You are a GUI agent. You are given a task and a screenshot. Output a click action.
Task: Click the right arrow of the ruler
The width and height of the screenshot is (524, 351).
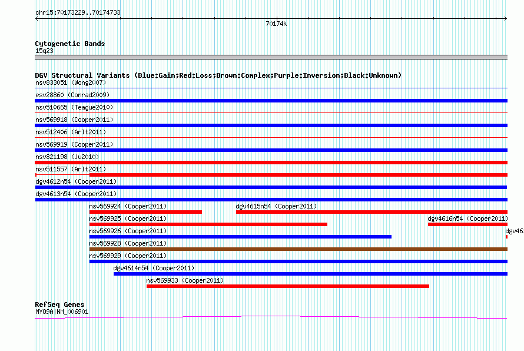[x=506, y=19]
